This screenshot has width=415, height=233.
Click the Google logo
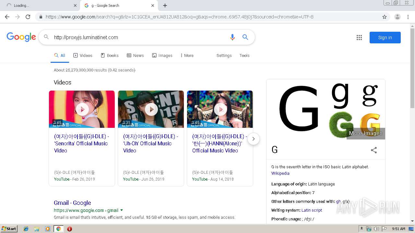[x=21, y=37]
